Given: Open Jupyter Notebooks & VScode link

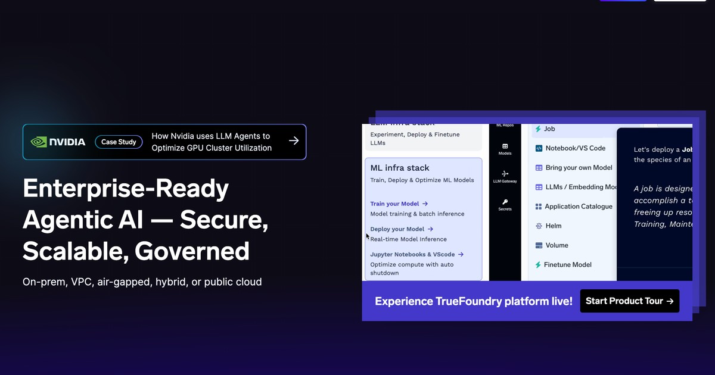Looking at the screenshot, I should (x=417, y=254).
